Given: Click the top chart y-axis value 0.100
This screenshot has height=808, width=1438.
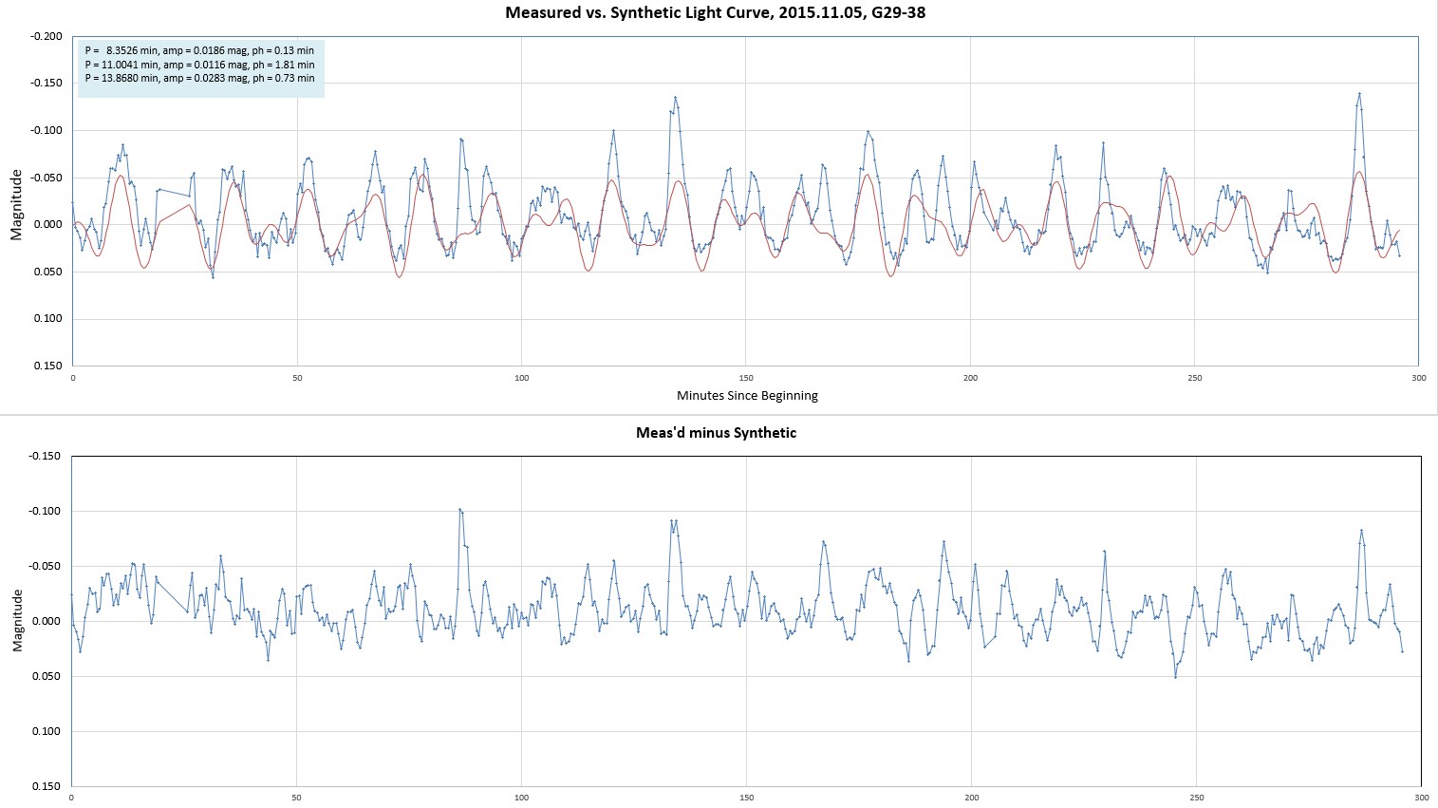Looking at the screenshot, I should coord(48,319).
